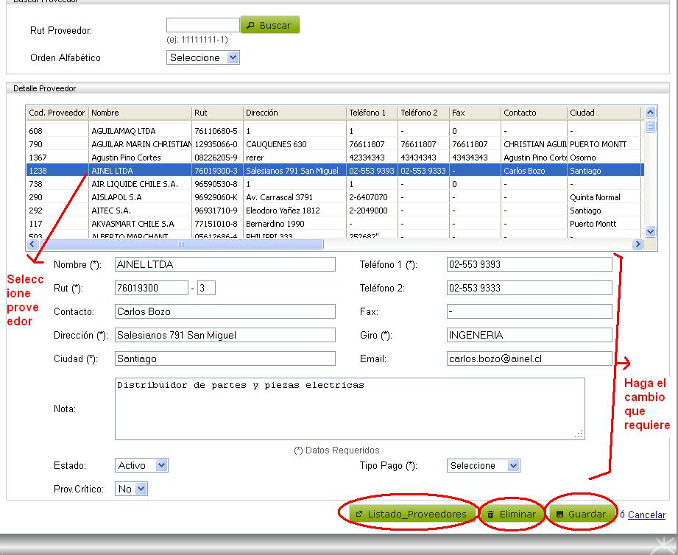Image resolution: width=678 pixels, height=555 pixels.
Task: Select the AITEC S.A. row
Action: pos(335,211)
